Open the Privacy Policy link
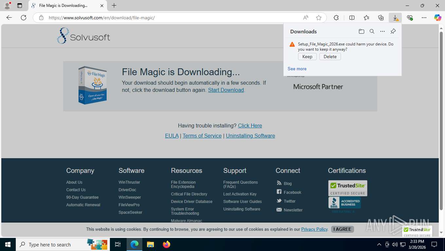 coord(314,229)
